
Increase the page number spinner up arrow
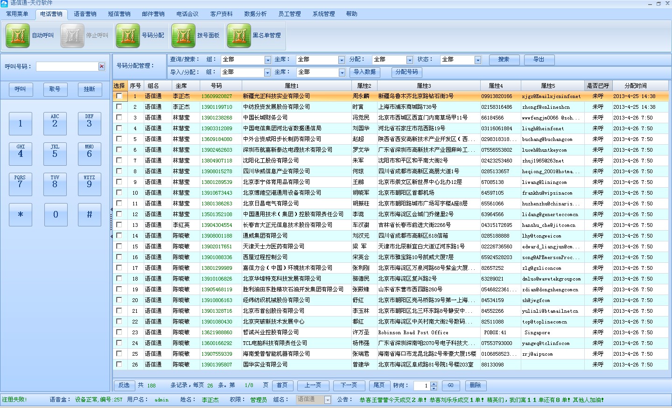pos(434,383)
